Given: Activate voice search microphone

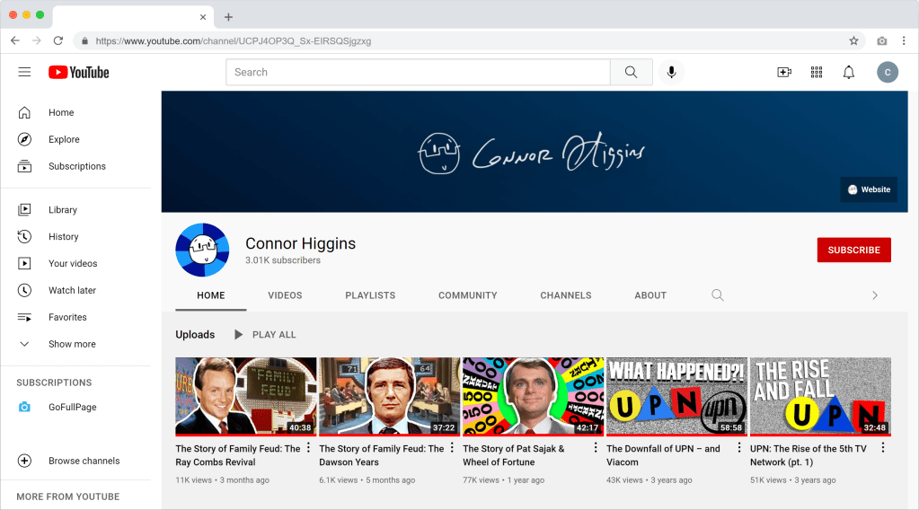Looking at the screenshot, I should click(x=671, y=72).
